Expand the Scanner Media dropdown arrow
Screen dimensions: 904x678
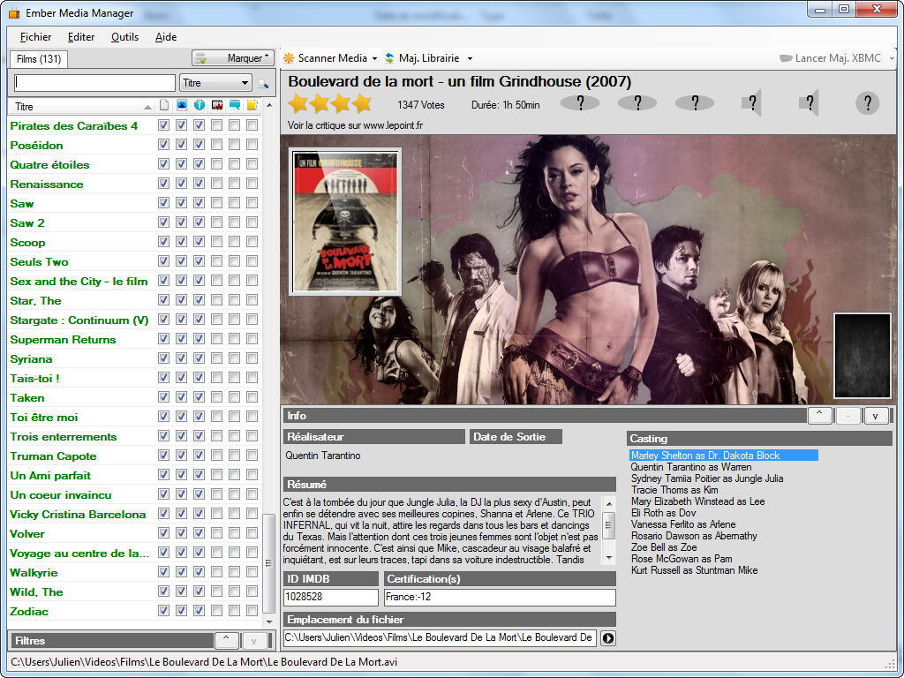click(374, 59)
